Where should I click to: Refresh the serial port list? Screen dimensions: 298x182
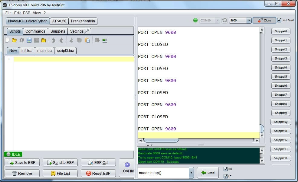coord(224,21)
